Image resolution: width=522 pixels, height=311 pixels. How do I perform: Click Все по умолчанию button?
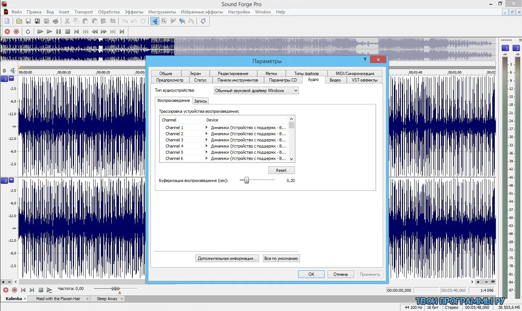pos(281,258)
